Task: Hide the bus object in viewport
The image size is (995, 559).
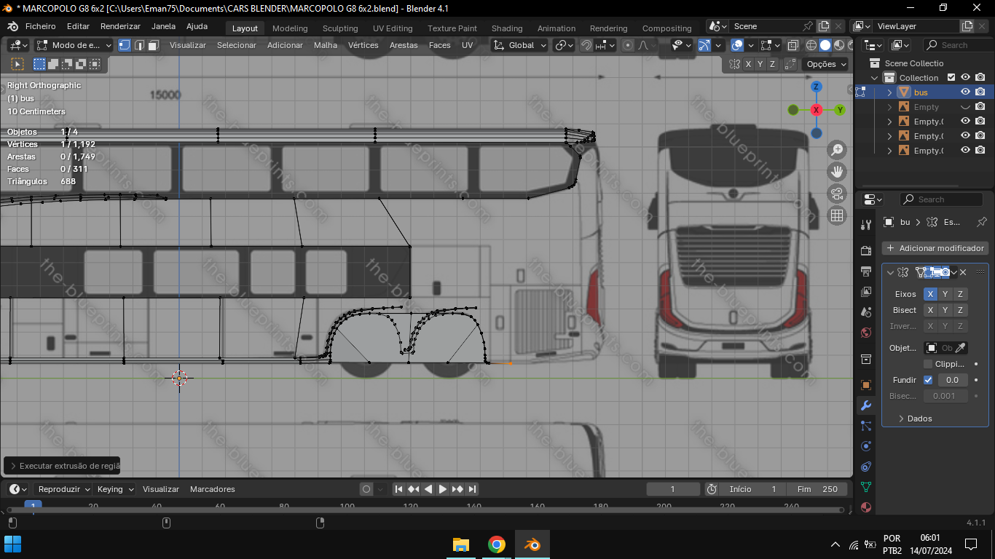Action: [x=965, y=92]
